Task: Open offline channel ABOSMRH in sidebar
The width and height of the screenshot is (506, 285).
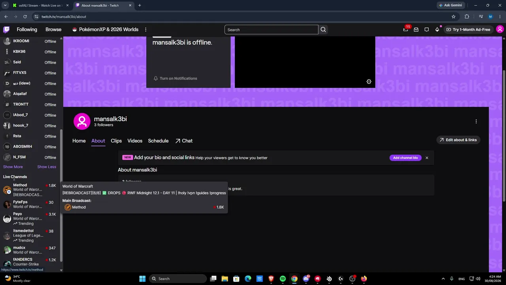Action: (x=30, y=147)
